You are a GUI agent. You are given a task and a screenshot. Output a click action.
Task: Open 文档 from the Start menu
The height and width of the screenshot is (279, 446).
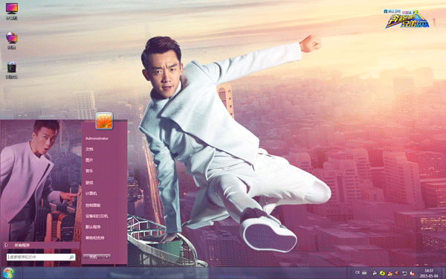click(89, 150)
